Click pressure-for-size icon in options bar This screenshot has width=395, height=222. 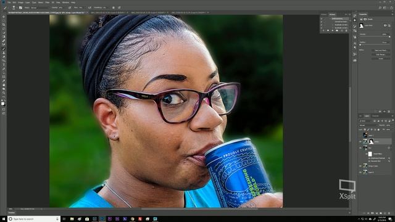pos(119,7)
